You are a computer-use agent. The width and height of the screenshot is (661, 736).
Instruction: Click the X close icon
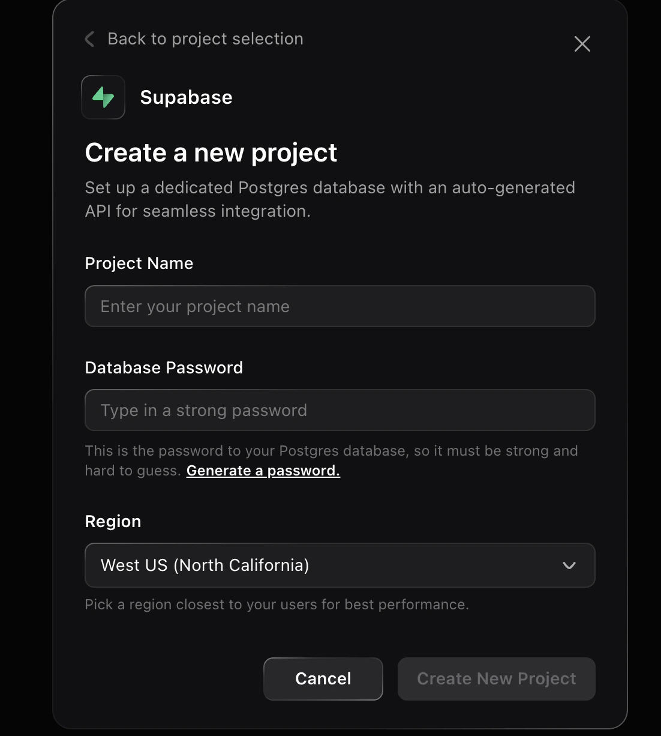tap(582, 44)
